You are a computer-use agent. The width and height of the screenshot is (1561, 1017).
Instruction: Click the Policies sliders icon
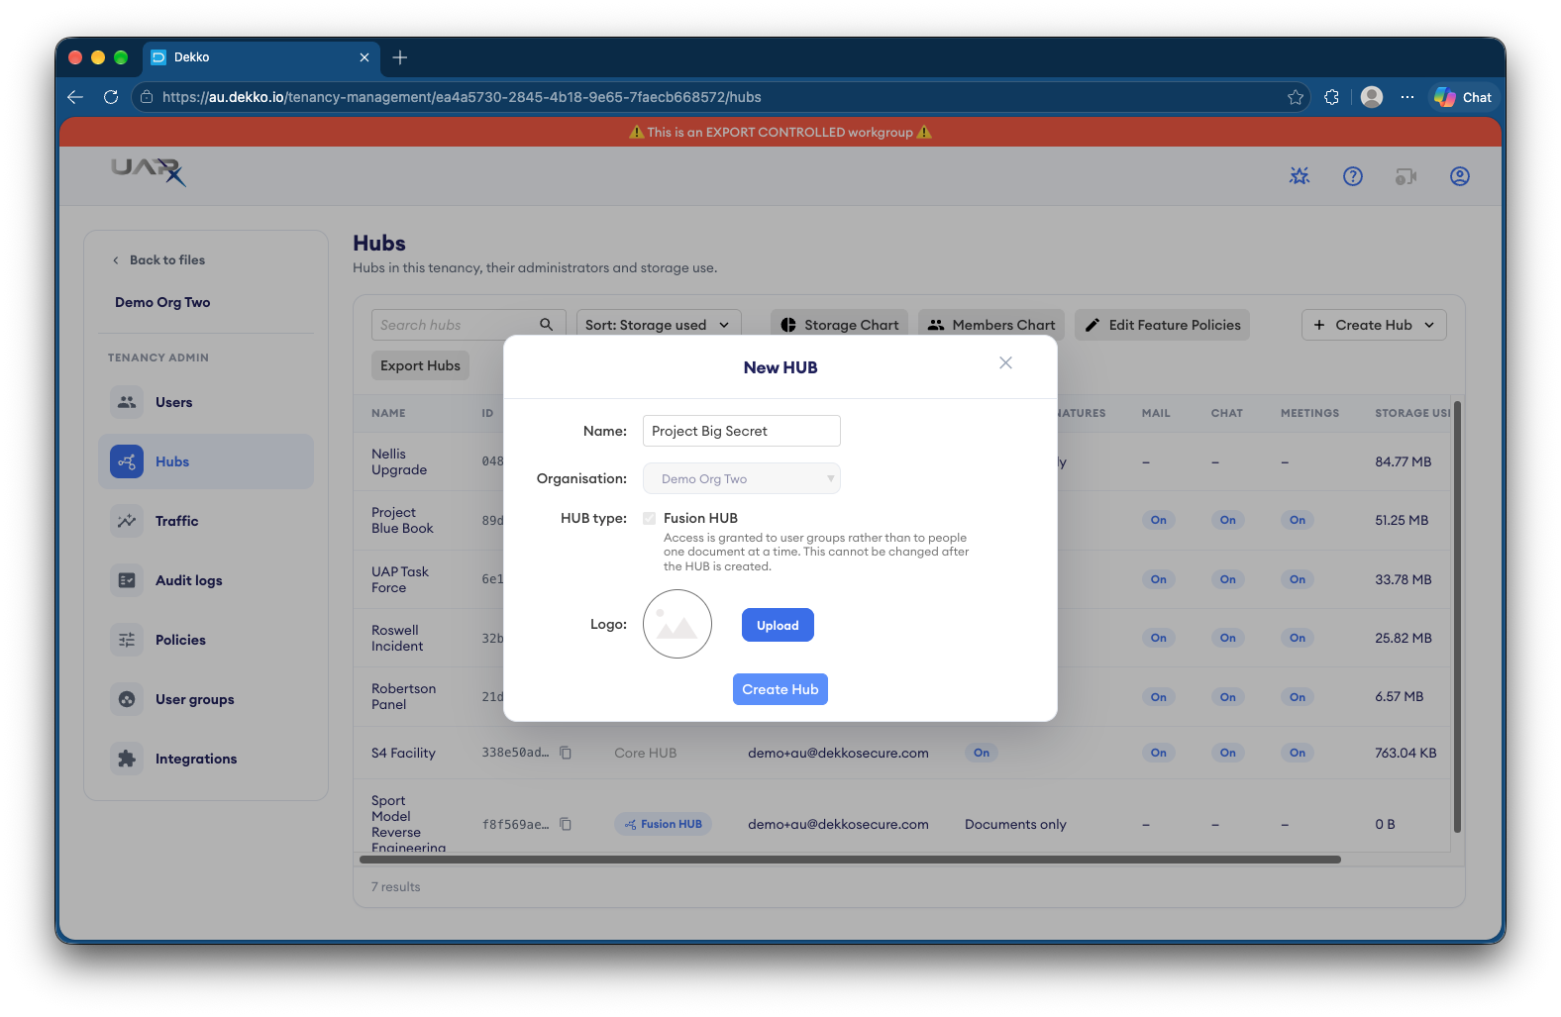tap(127, 640)
